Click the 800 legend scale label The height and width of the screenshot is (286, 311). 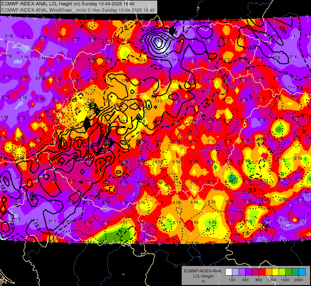259,280
